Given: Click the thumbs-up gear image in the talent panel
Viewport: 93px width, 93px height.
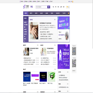Looking at the screenshot, I should point(67,36).
